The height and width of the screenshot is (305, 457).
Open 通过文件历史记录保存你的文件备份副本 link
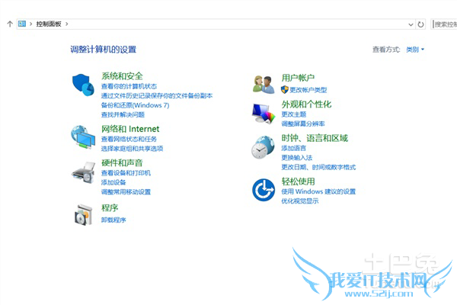tap(157, 96)
